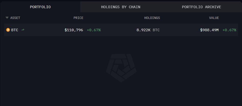The image size is (242, 106).
Task: Sort by the PRICE column header
Action: coord(78,18)
